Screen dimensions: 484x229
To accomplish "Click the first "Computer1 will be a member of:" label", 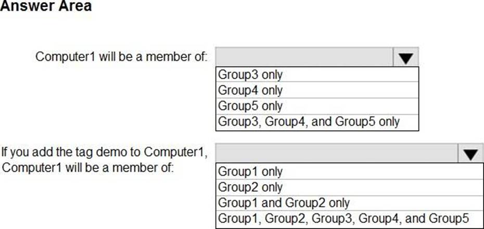I will pos(121,56).
